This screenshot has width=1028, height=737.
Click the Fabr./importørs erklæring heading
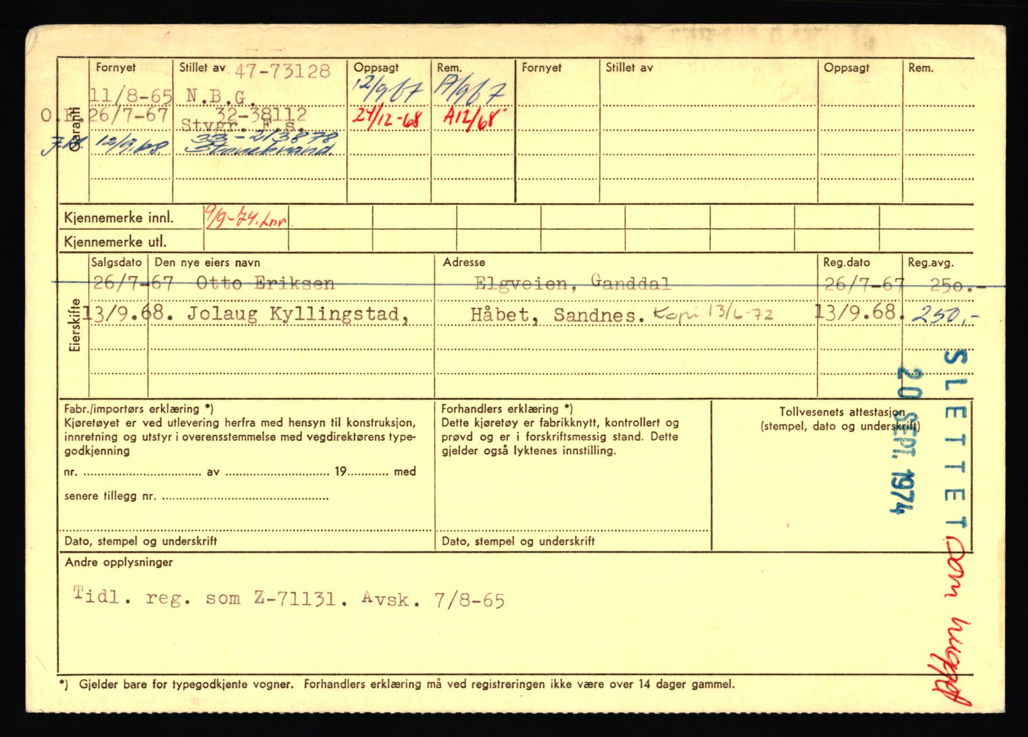[x=139, y=409]
